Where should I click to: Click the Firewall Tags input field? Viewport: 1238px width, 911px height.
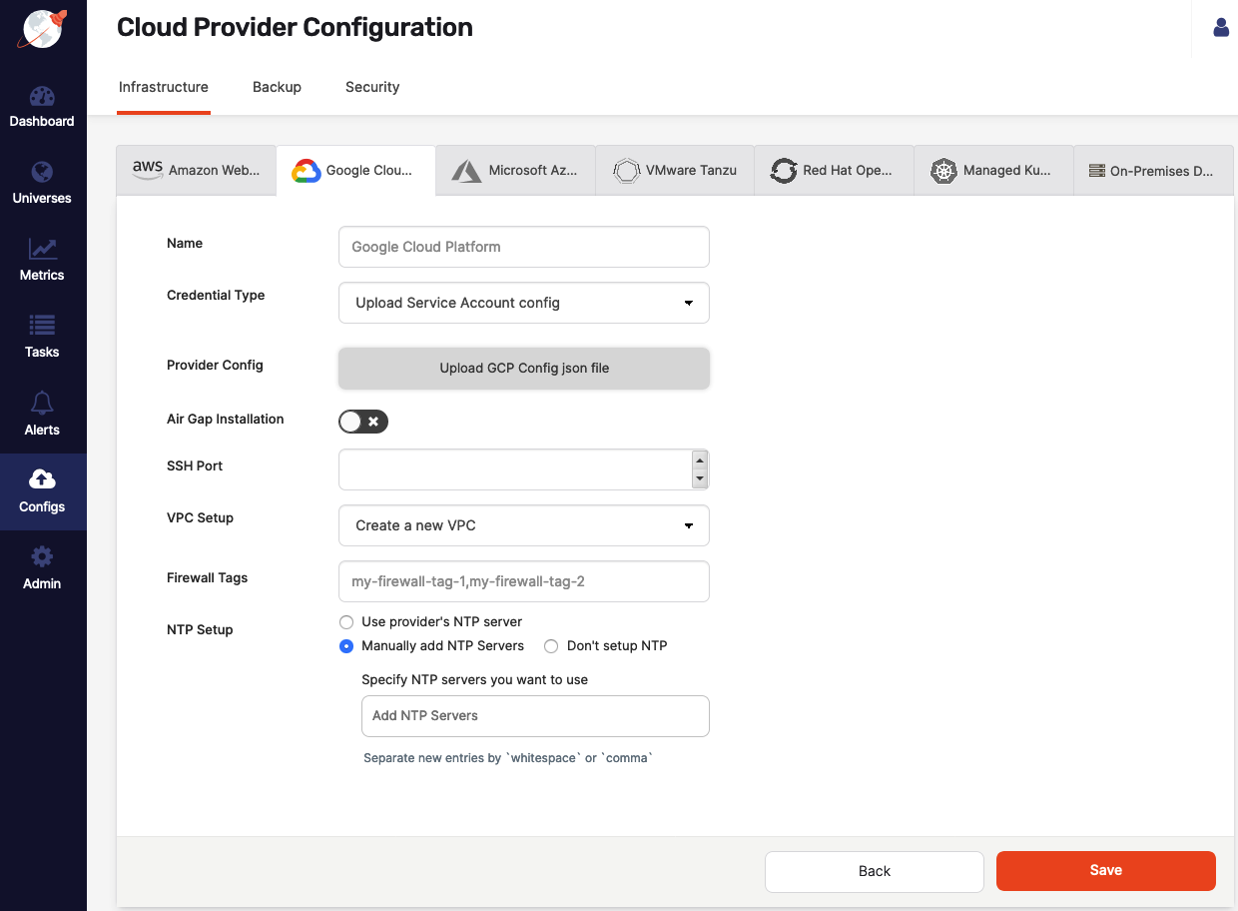click(x=524, y=581)
